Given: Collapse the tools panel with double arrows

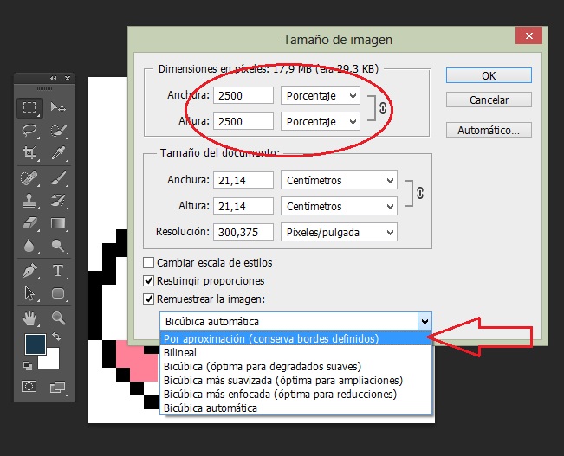Looking at the screenshot, I should coord(53,78).
